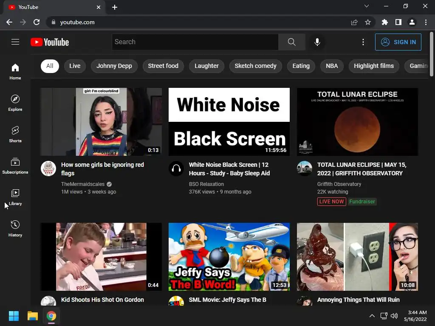Open TheMermaidscales channel avatar

tap(48, 169)
